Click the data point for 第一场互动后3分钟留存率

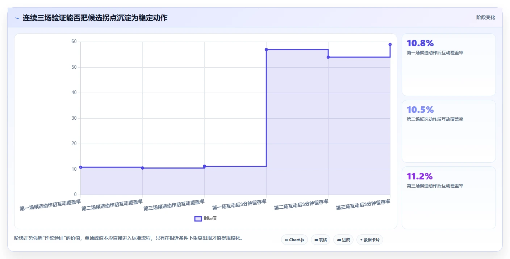click(266, 50)
